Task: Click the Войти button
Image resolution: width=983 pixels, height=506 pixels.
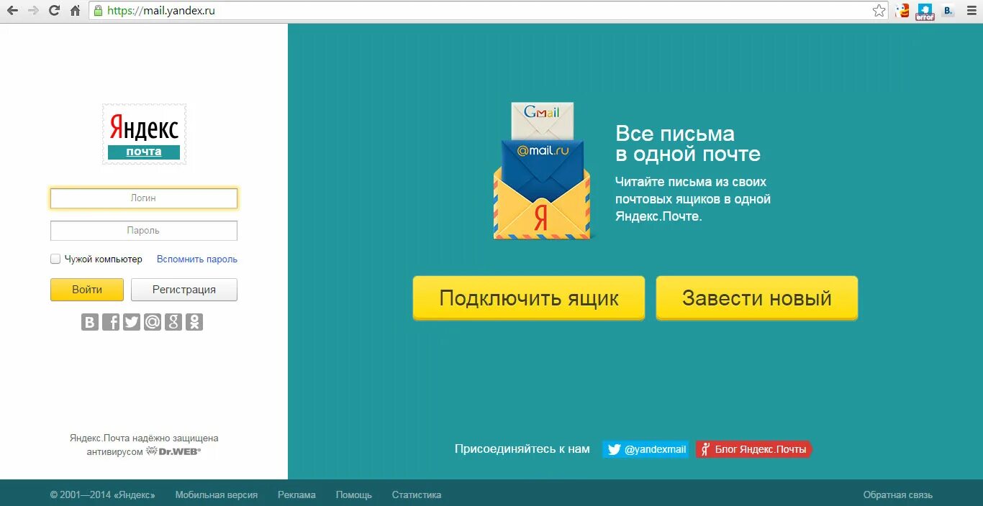Action: point(87,290)
